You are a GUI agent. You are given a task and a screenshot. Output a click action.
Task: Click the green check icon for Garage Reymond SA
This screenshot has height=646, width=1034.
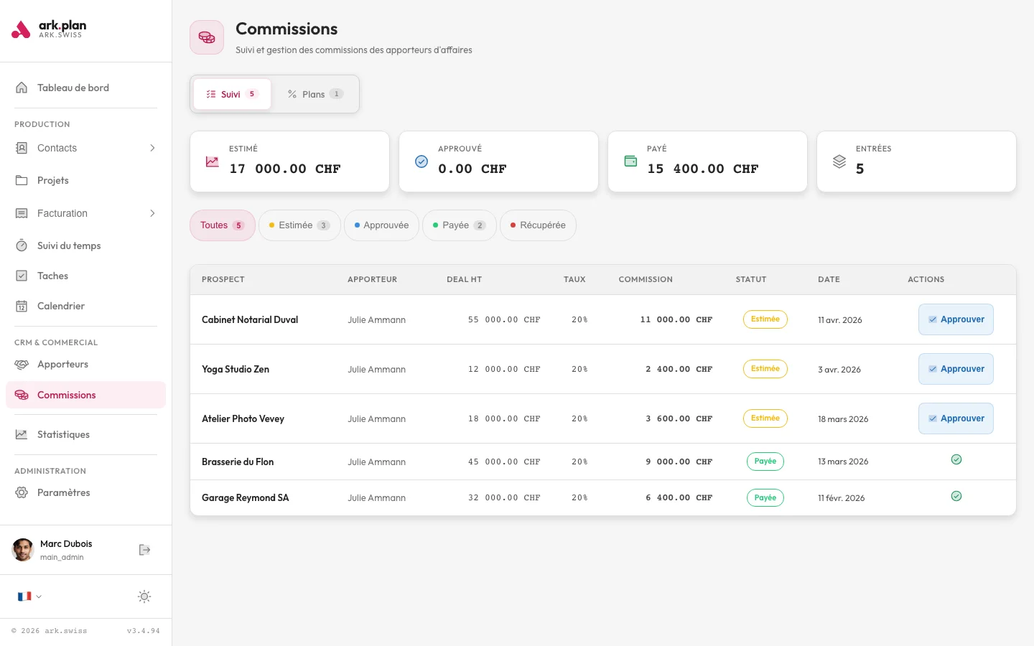pyautogui.click(x=956, y=496)
